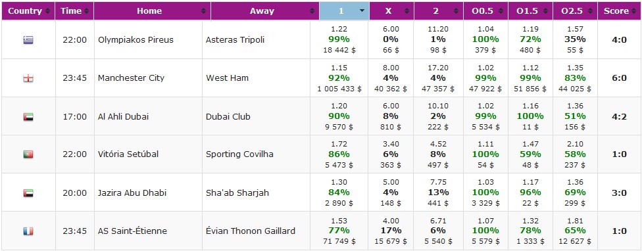Sort by O1.5 column header
Viewport: 642px width, 251px height.
(530, 11)
